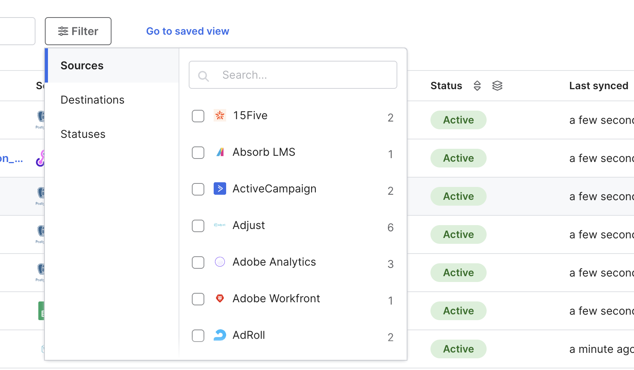Check the Adobe Analytics source checkbox

click(x=198, y=262)
